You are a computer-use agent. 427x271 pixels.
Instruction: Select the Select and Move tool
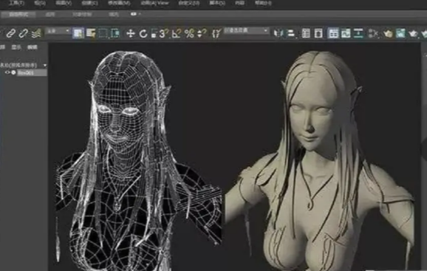[x=131, y=34]
